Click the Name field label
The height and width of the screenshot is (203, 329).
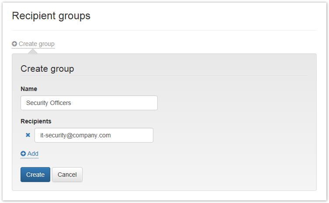(29, 89)
